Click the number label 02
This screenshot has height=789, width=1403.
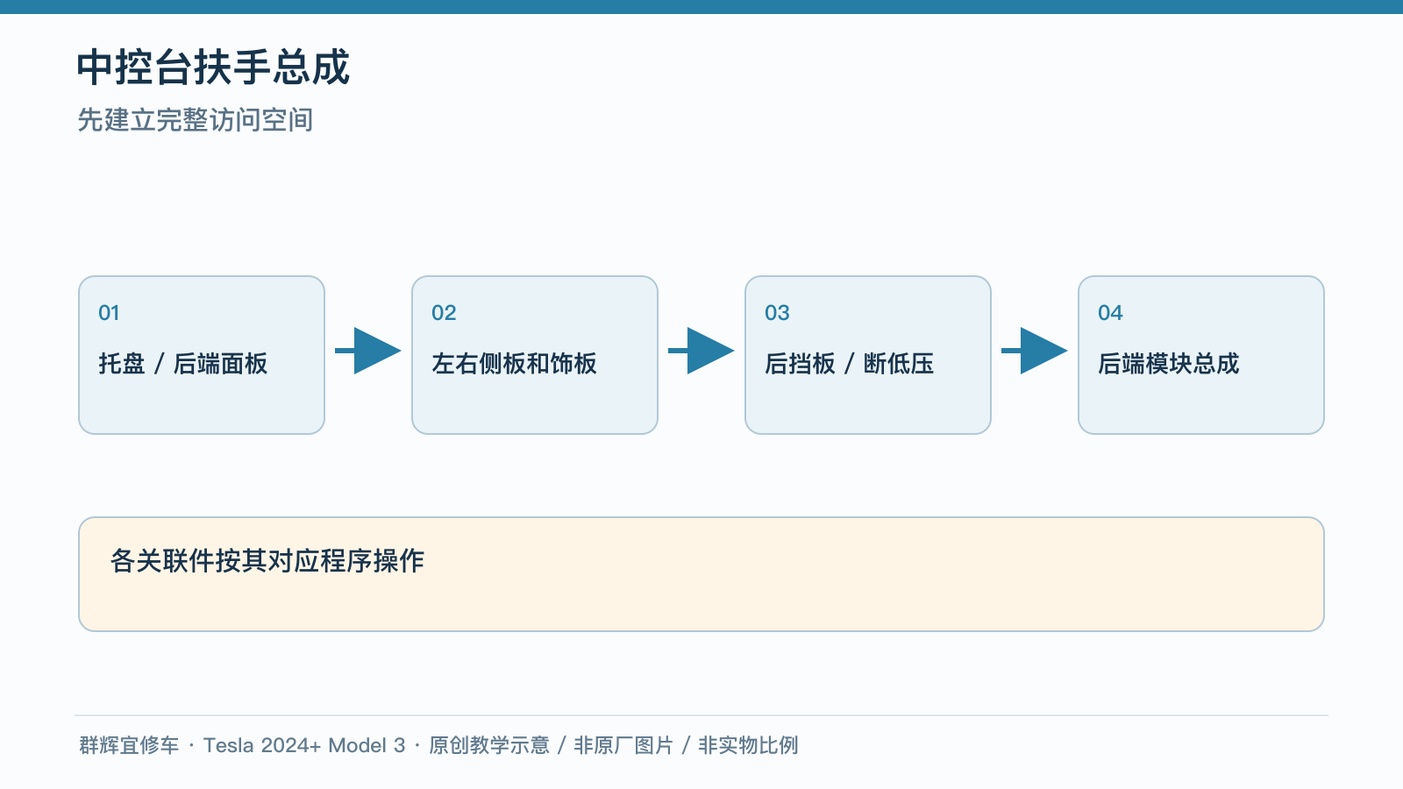click(x=444, y=313)
